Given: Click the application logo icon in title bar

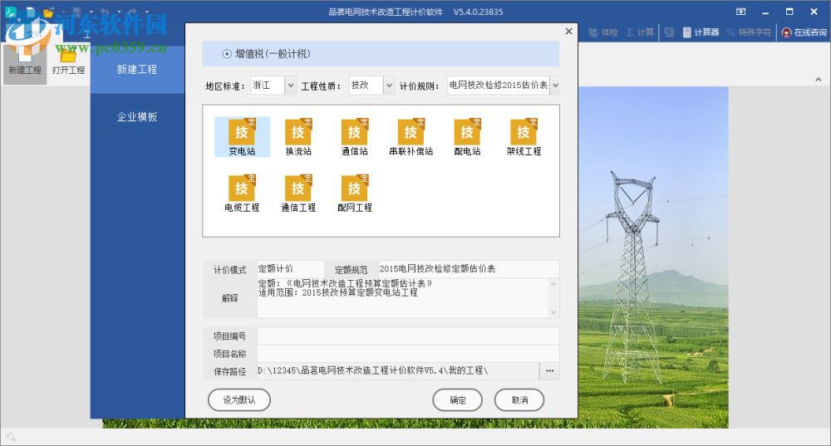Looking at the screenshot, I should pyautogui.click(x=10, y=11).
